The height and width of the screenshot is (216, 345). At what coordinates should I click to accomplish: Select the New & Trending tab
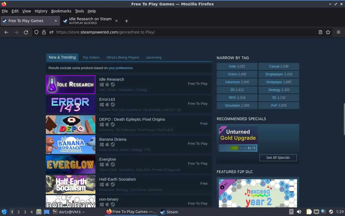tap(62, 57)
